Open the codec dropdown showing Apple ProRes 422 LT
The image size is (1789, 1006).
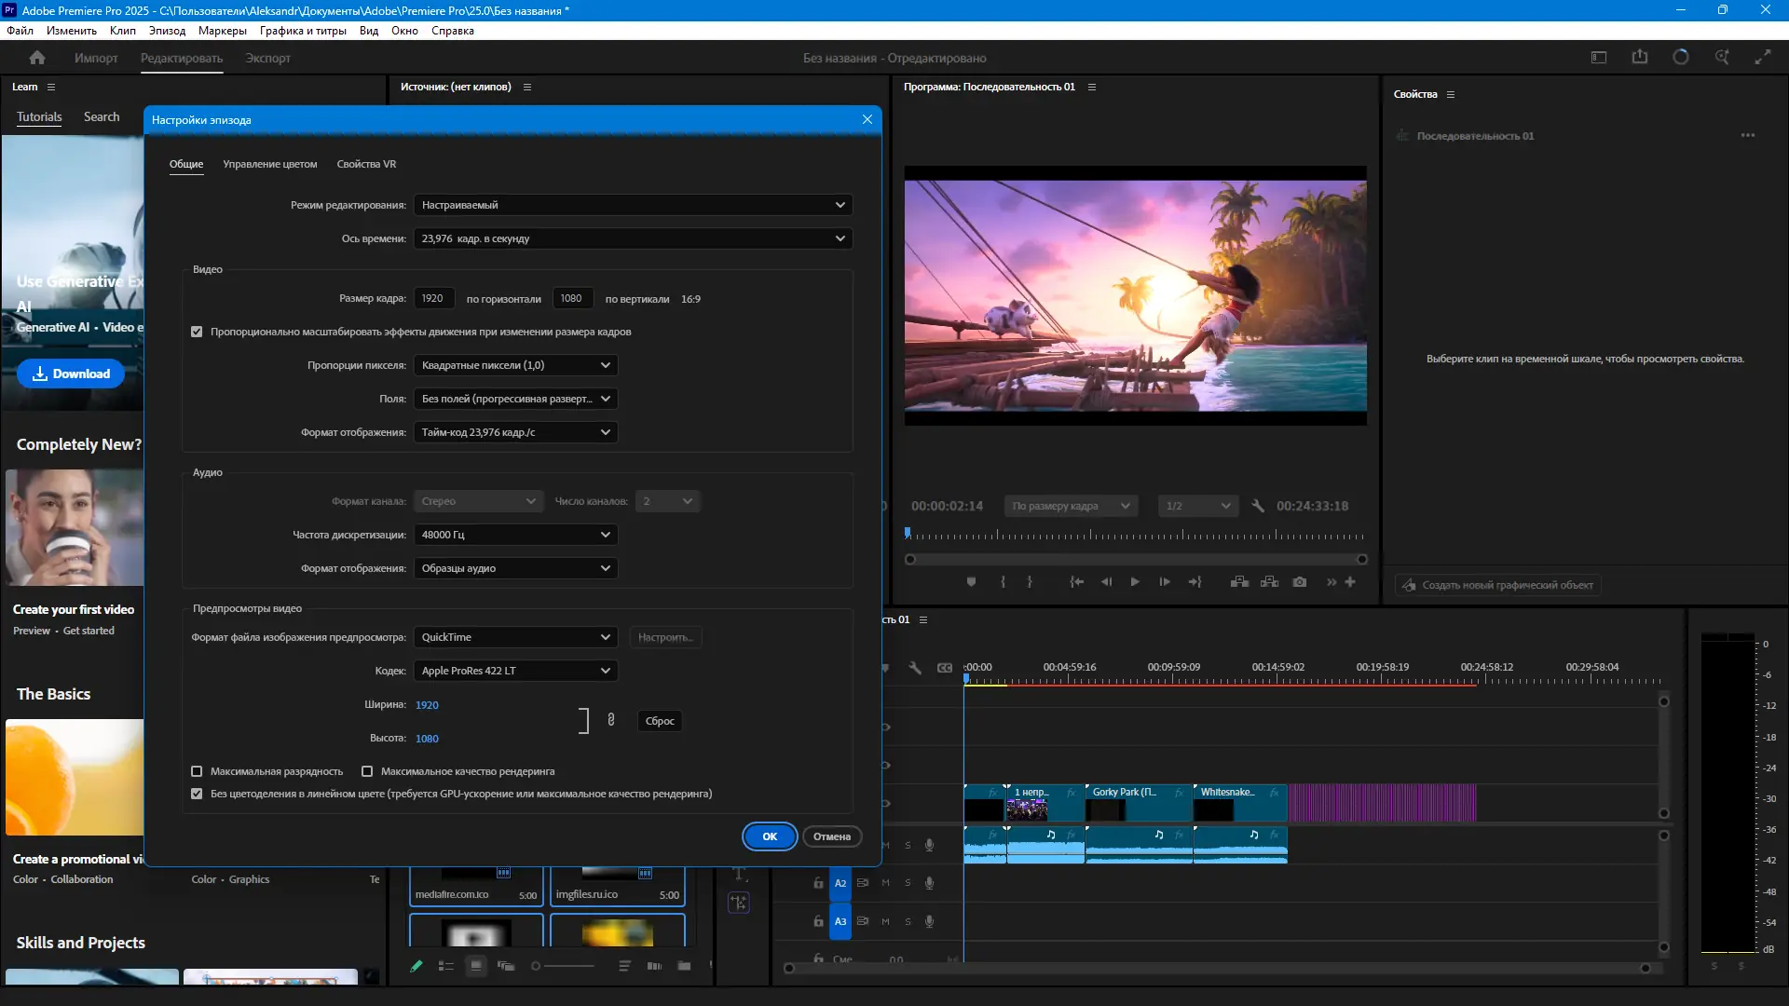(515, 670)
